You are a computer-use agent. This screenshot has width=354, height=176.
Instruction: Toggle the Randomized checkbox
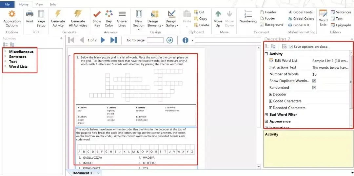(x=314, y=87)
